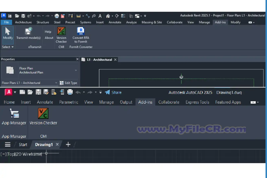Close the Revit Properties palette

pyautogui.click(x=77, y=59)
